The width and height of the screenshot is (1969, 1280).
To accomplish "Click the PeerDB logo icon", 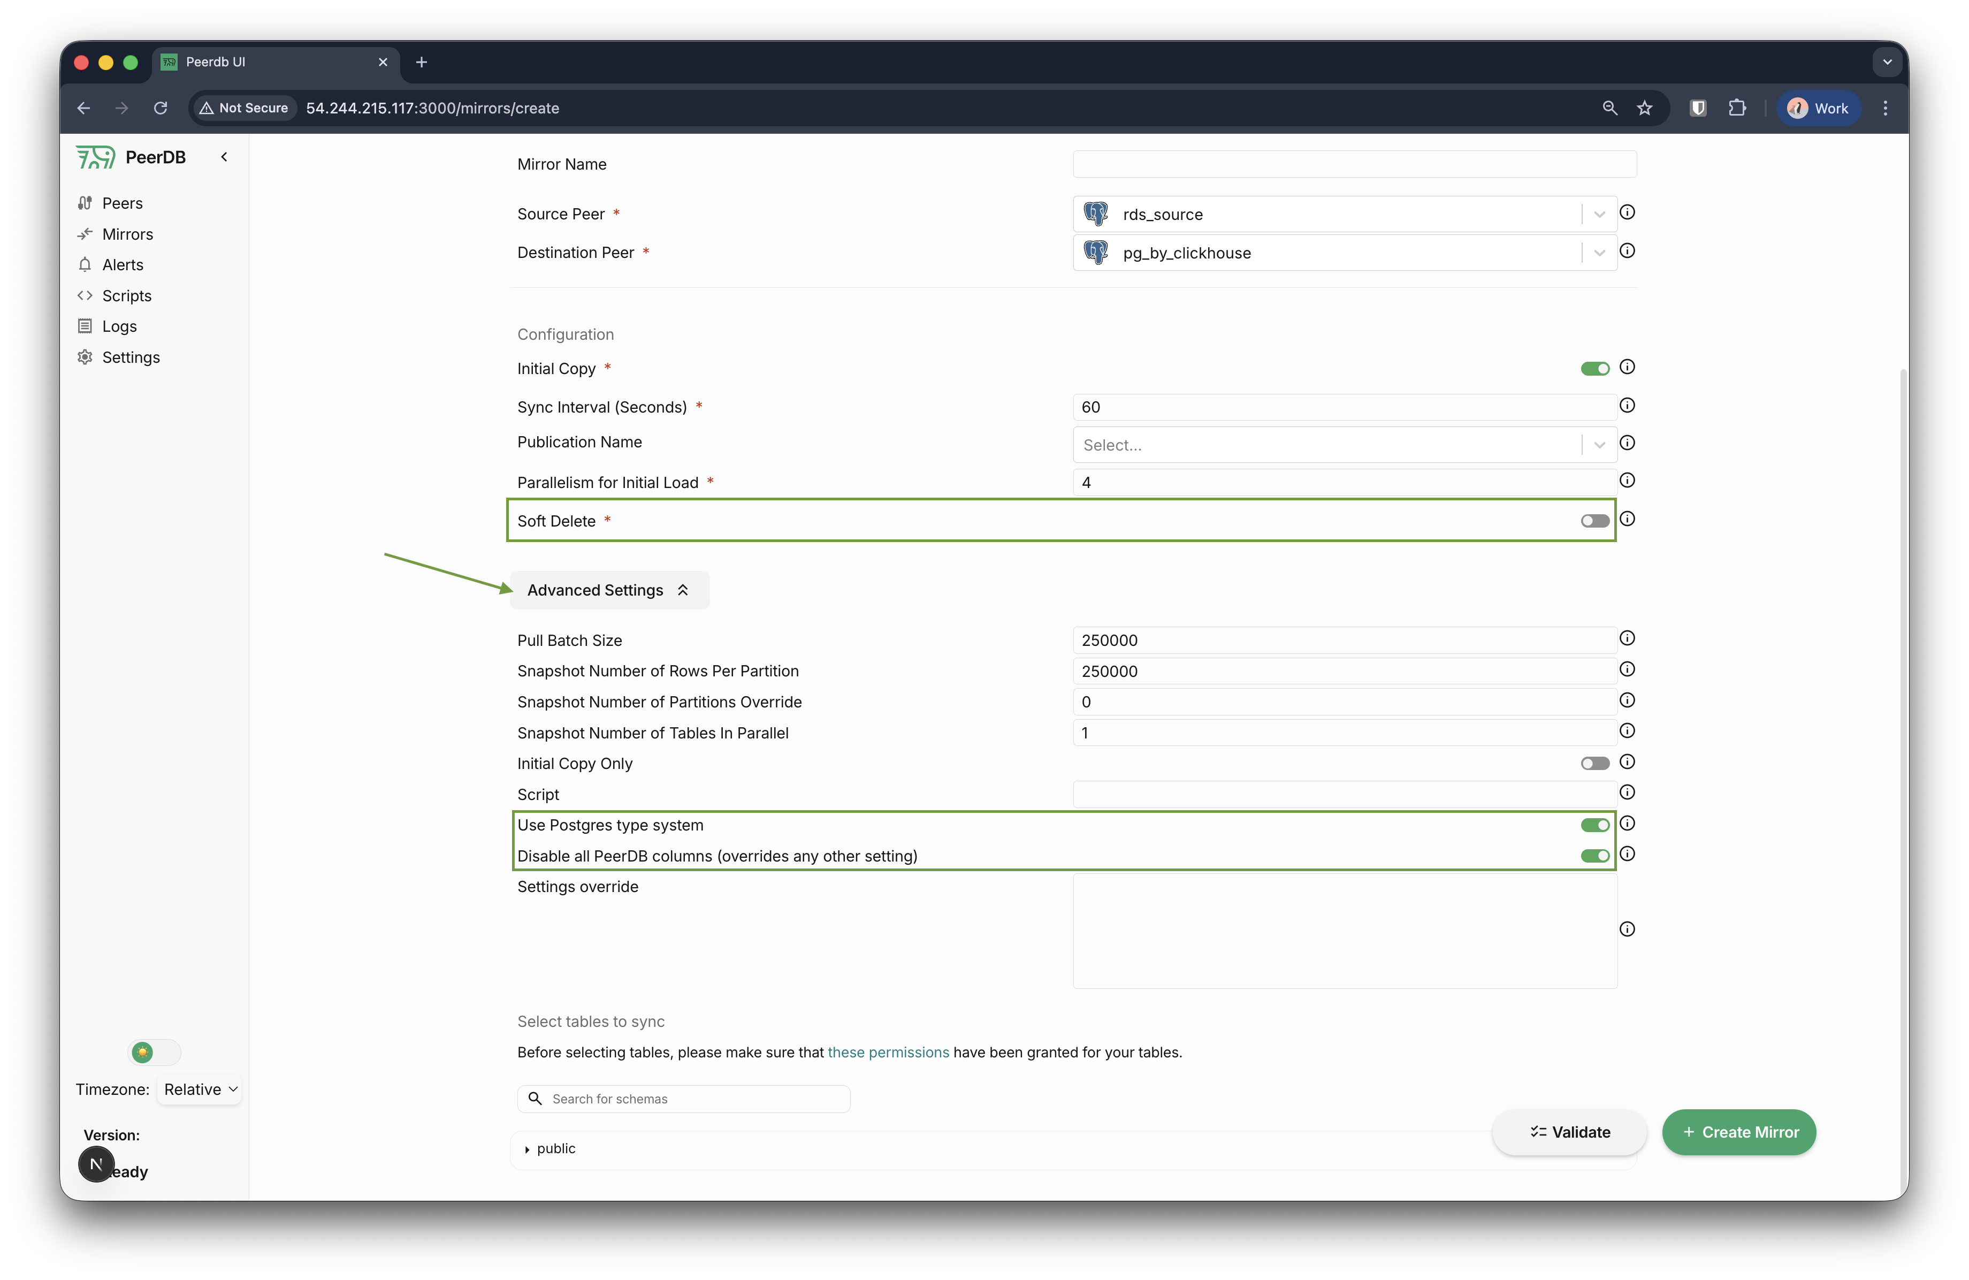I will tap(95, 156).
